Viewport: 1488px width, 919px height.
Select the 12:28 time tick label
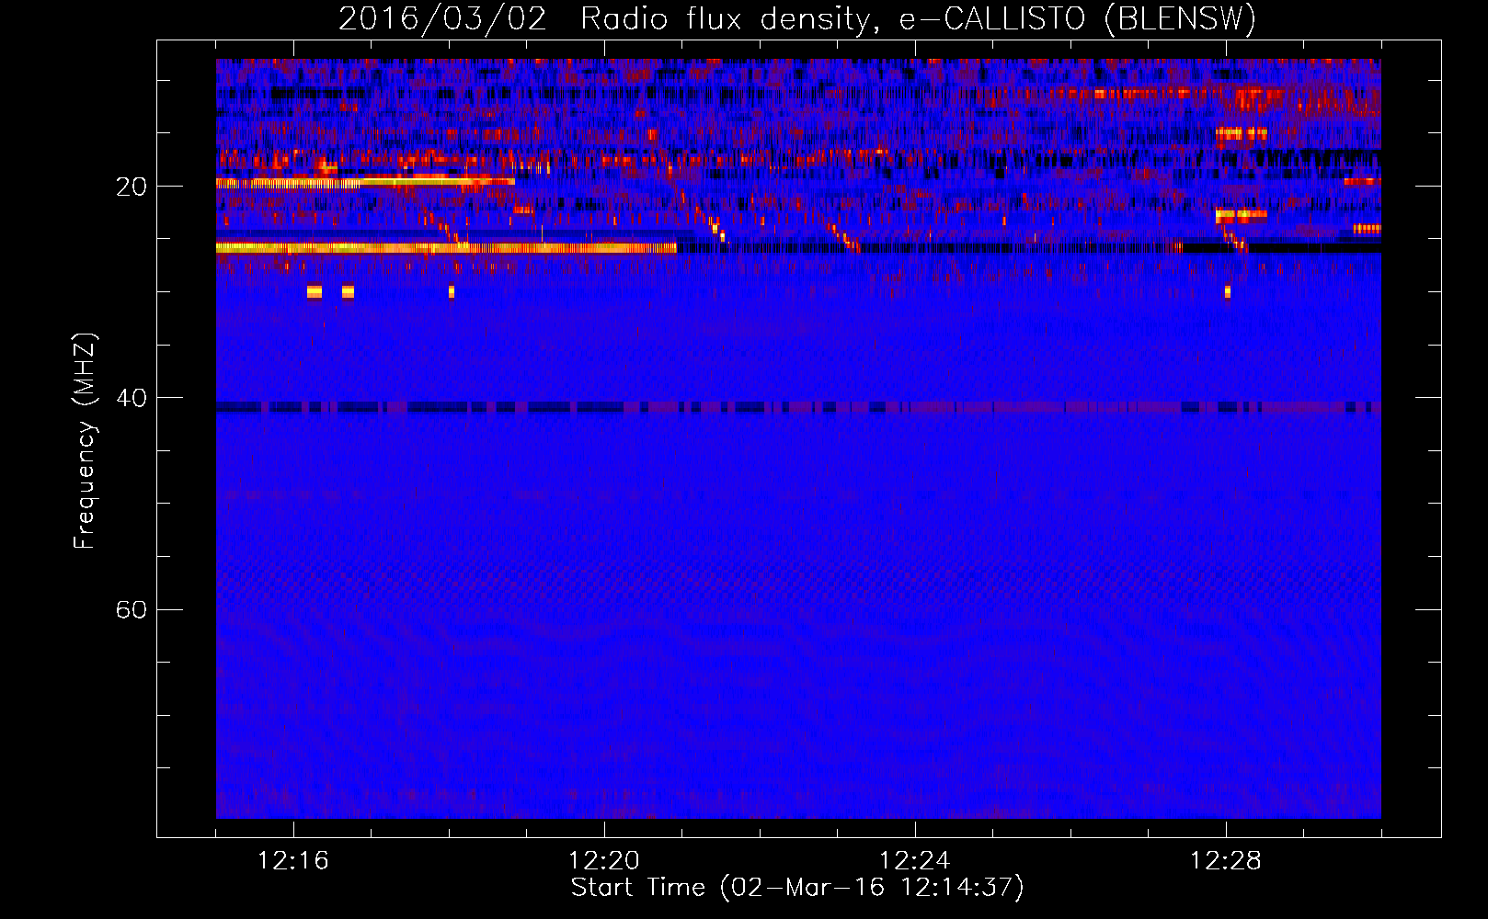(x=1226, y=861)
